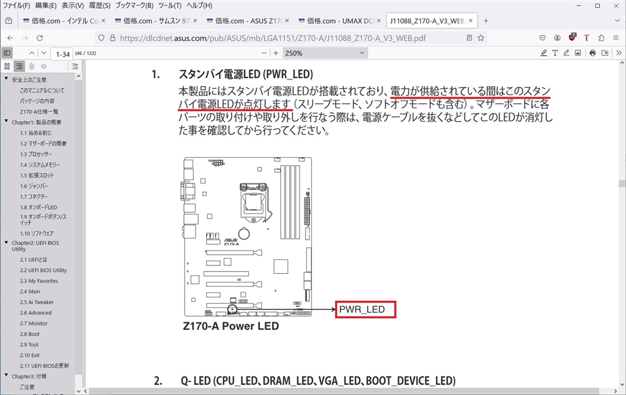Viewport: 626px width, 395px height.
Task: Collapse the Chapter1 outline section
Action: point(6,122)
